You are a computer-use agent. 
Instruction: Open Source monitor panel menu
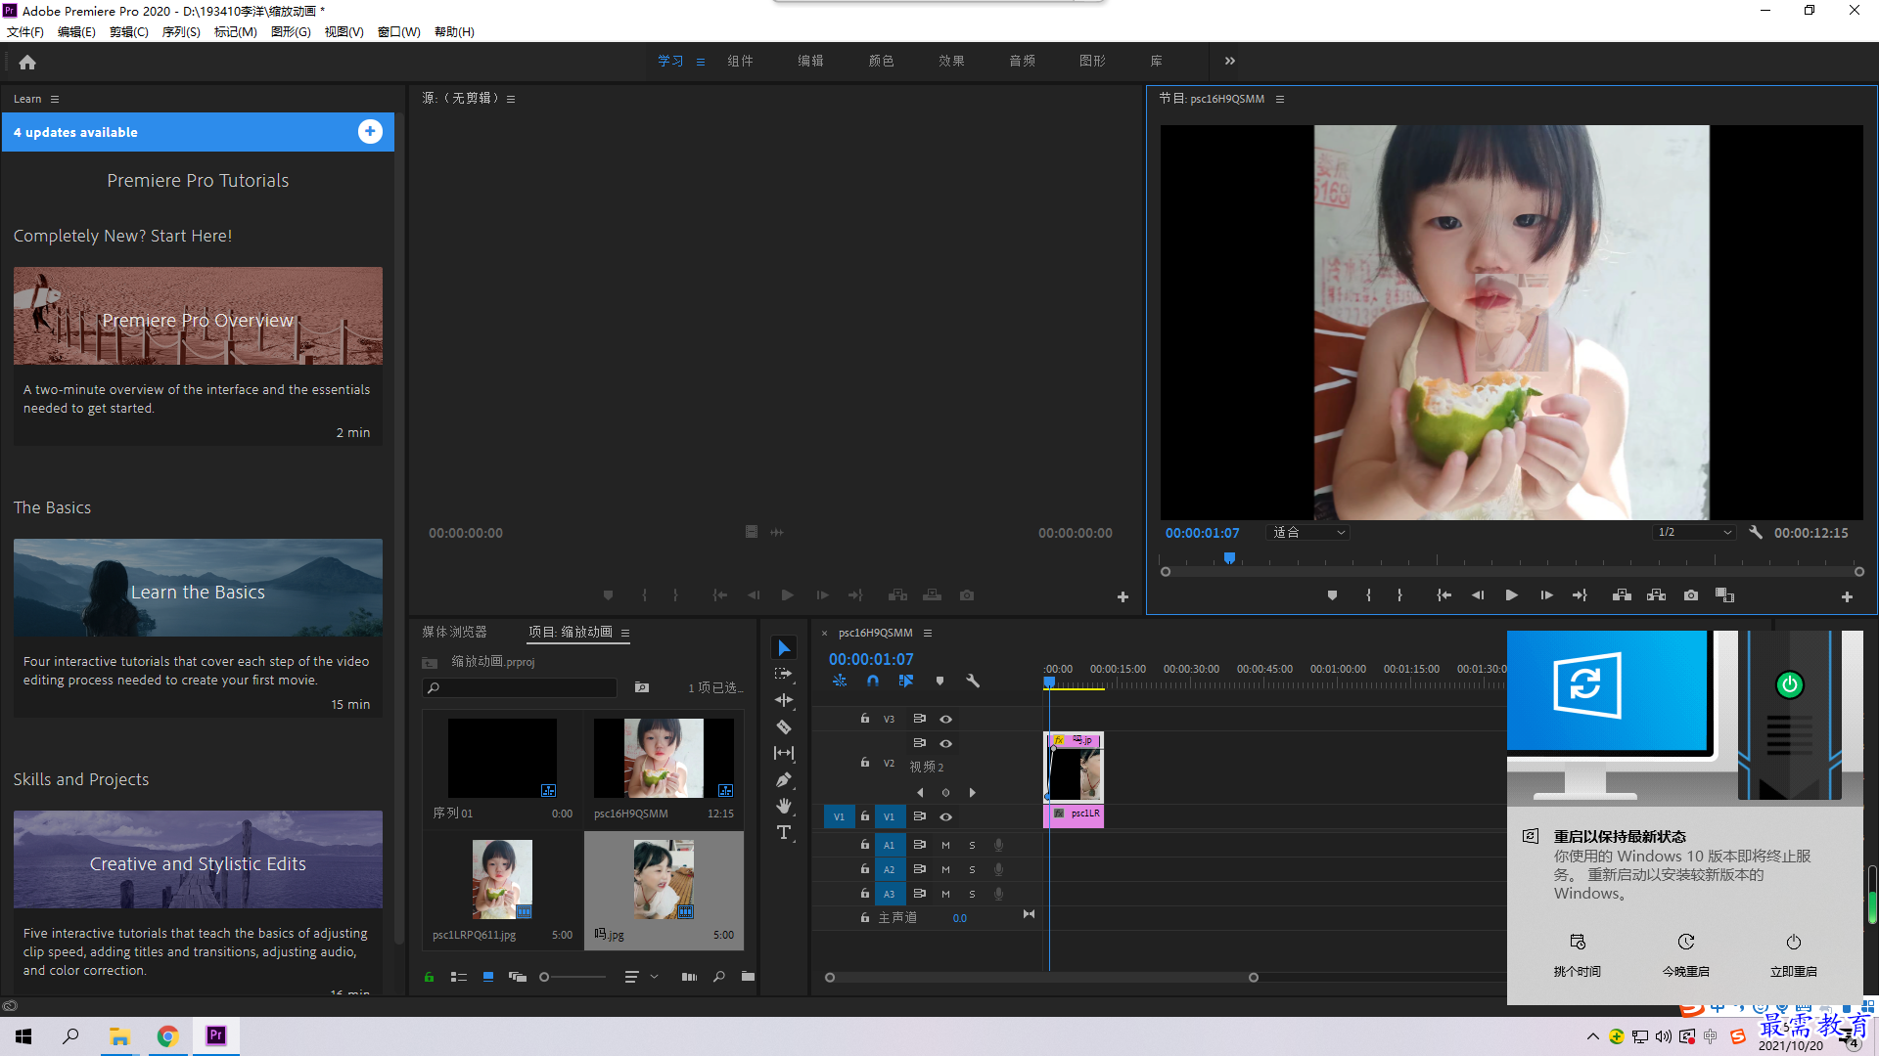click(511, 99)
